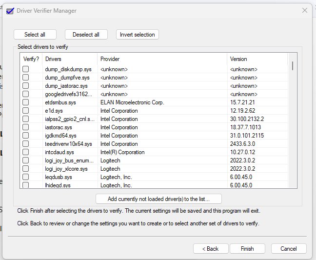Add currently not loaded drivers to list

tap(158, 199)
